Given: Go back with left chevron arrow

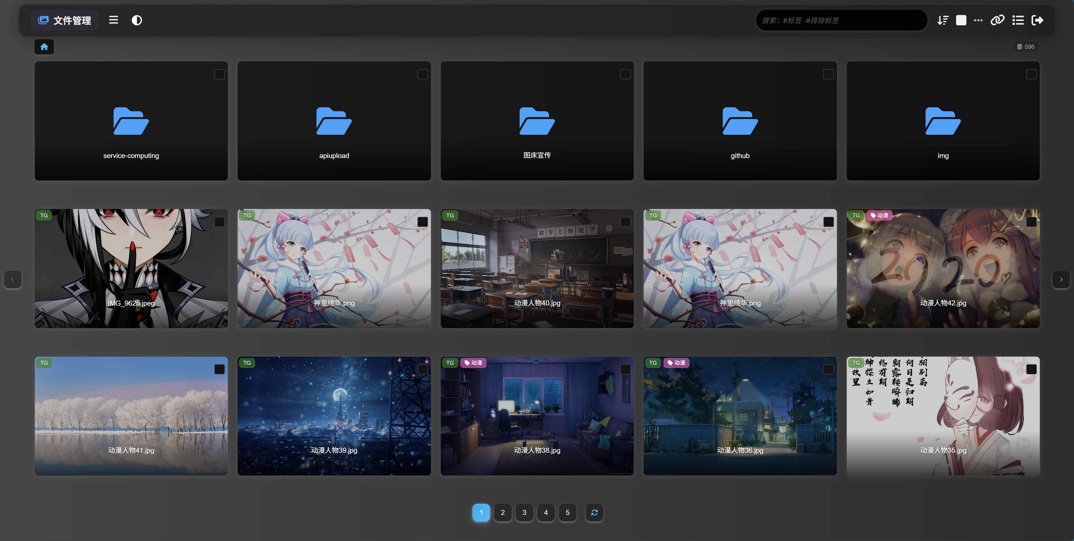Looking at the screenshot, I should click(x=13, y=279).
